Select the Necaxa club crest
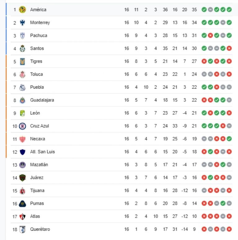This screenshot has height=240, width=238. pos(22,139)
